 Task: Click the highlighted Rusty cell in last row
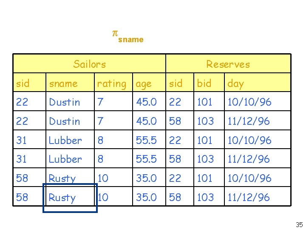point(70,197)
